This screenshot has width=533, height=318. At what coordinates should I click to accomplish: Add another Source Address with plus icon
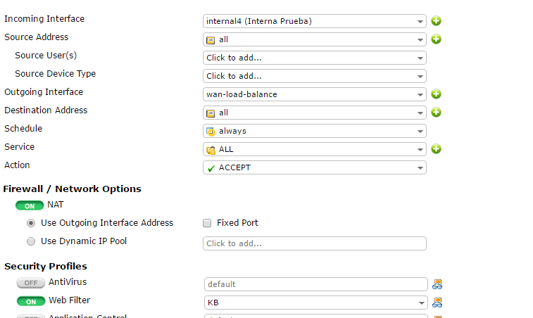pyautogui.click(x=436, y=39)
